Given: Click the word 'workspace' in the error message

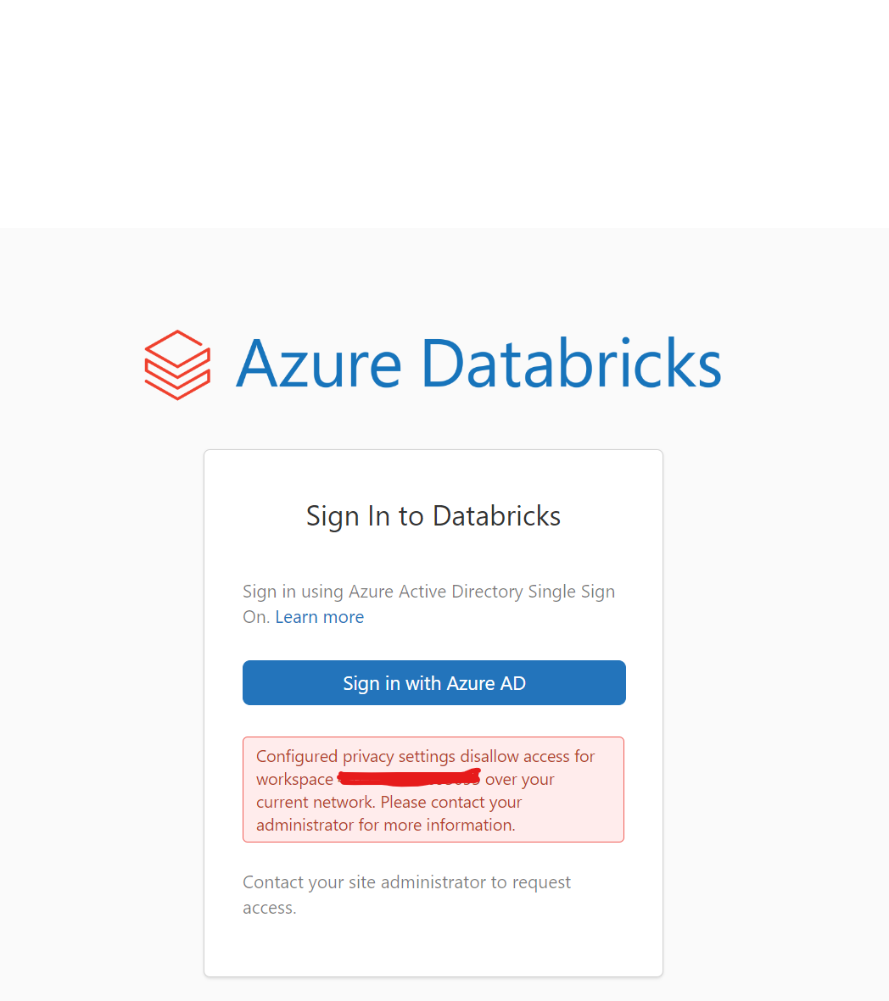Looking at the screenshot, I should (x=294, y=779).
